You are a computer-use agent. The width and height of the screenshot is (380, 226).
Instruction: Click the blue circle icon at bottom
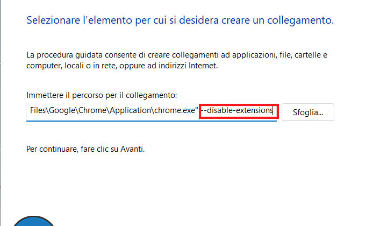[33, 221]
